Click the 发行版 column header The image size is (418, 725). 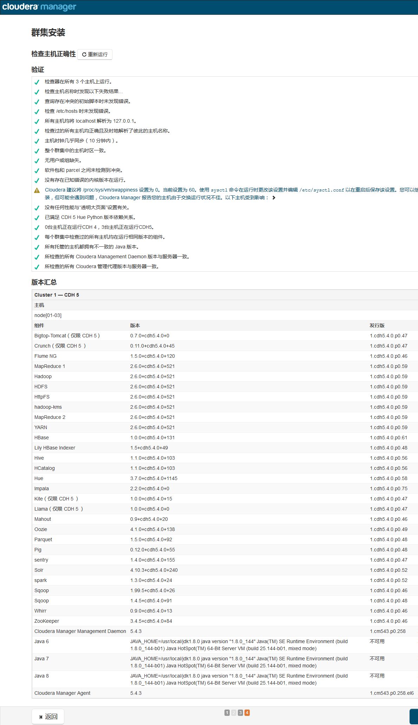[377, 325]
